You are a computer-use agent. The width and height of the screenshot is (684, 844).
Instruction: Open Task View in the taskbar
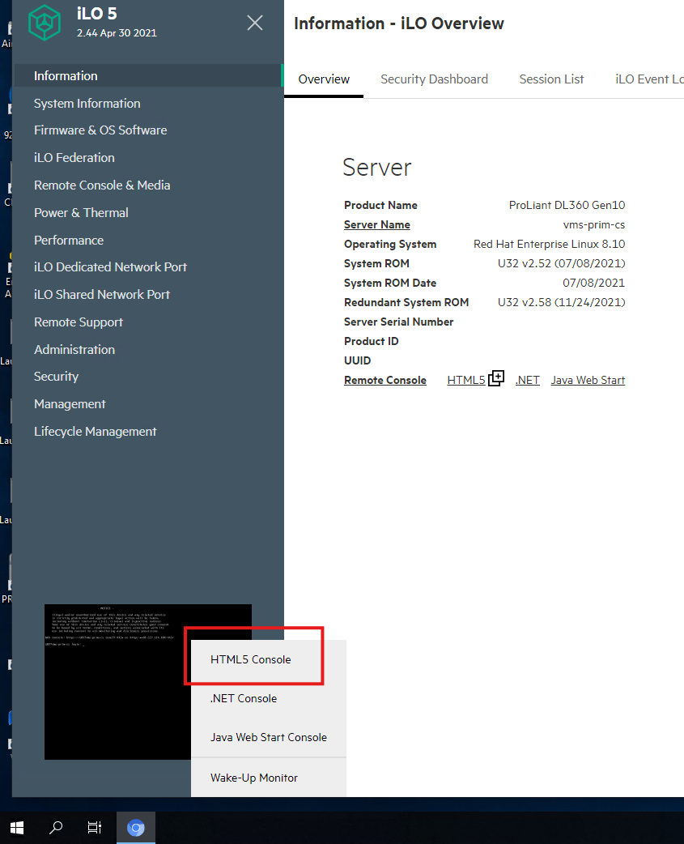pos(95,827)
